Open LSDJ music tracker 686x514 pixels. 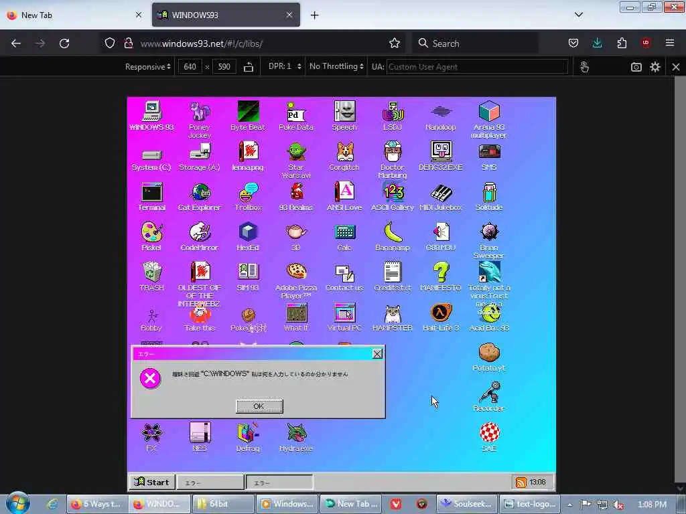pyautogui.click(x=393, y=115)
